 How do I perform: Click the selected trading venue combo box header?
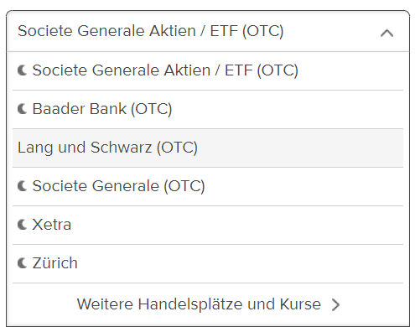click(208, 31)
